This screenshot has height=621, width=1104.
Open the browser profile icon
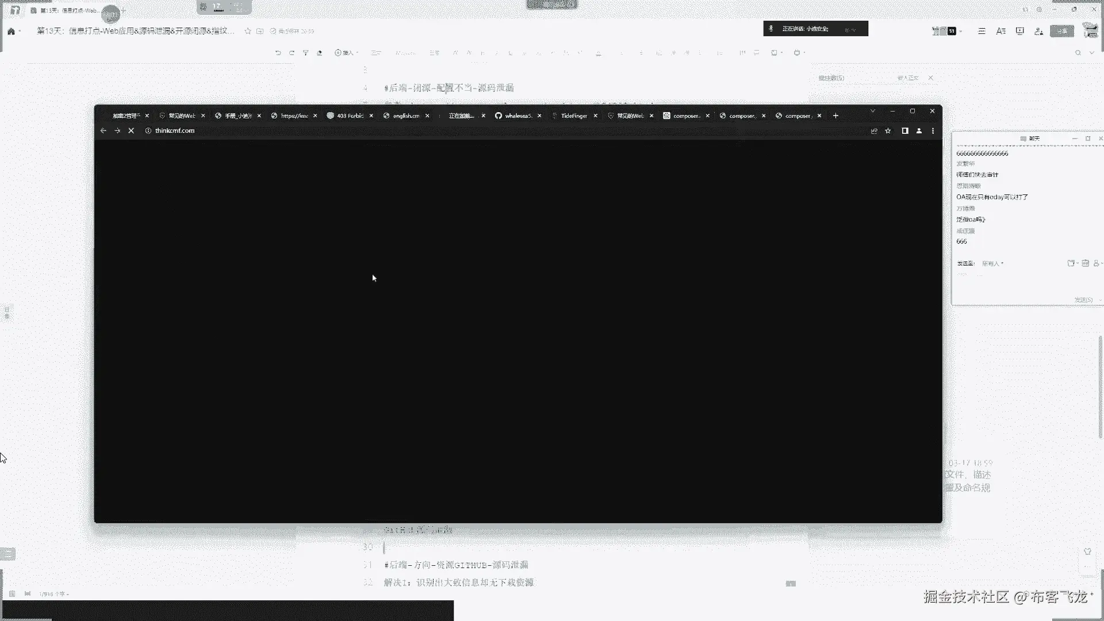pos(919,131)
